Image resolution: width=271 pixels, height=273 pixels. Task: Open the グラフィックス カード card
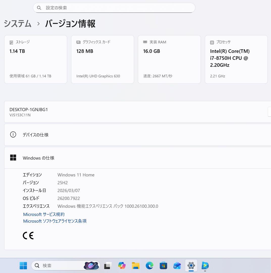click(103, 59)
